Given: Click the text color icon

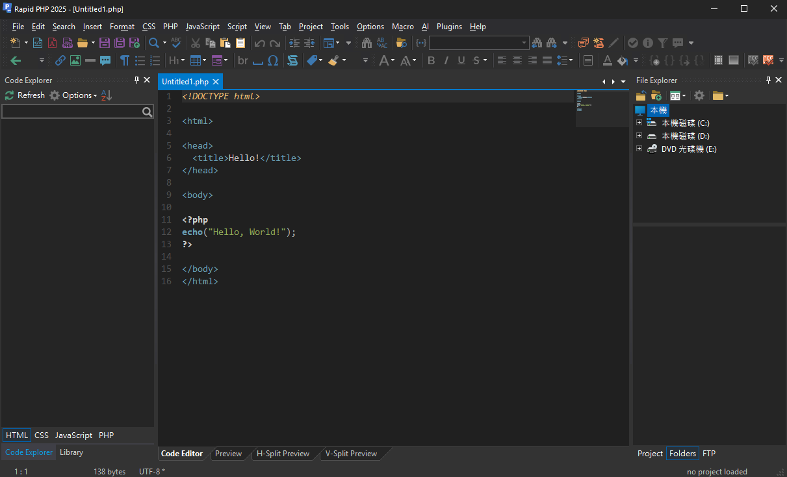Looking at the screenshot, I should (607, 60).
